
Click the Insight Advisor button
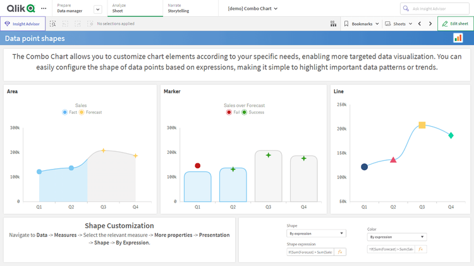pyautogui.click(x=23, y=23)
